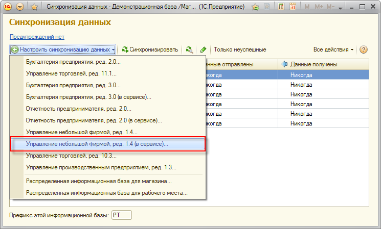Add current page to favorites (star with plus)

tap(255, 7)
